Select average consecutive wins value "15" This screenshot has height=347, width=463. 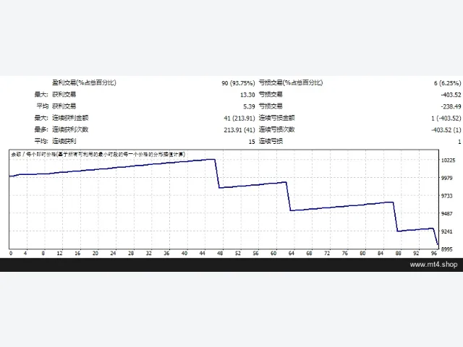(252, 142)
